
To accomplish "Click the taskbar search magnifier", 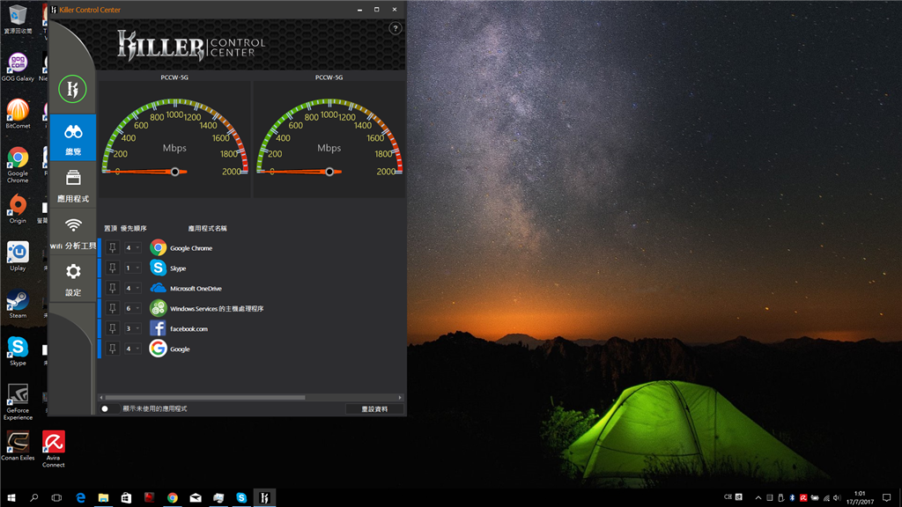I will click(x=34, y=498).
